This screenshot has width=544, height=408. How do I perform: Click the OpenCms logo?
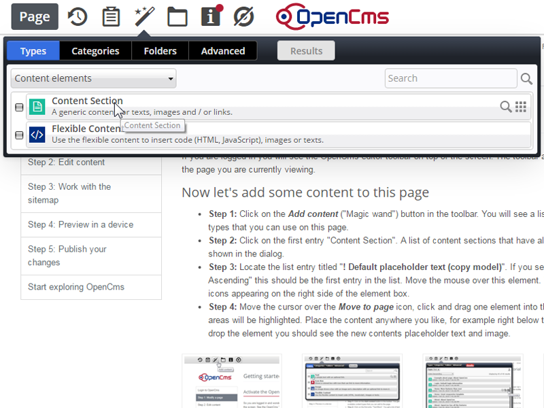click(333, 16)
